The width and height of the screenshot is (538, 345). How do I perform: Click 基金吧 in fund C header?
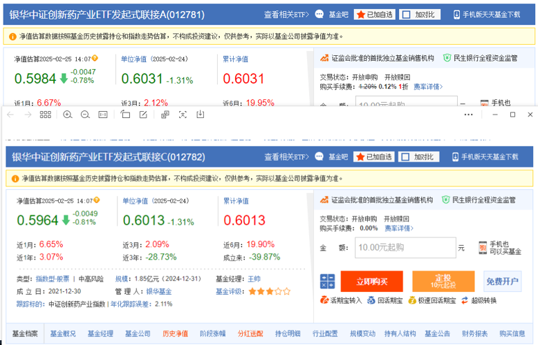point(338,157)
